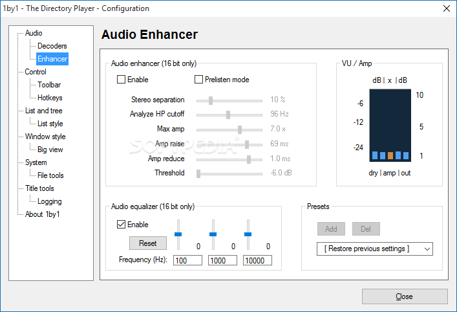The height and width of the screenshot is (312, 457).
Task: Select the highlighted Enhancer tree item
Action: 52,59
